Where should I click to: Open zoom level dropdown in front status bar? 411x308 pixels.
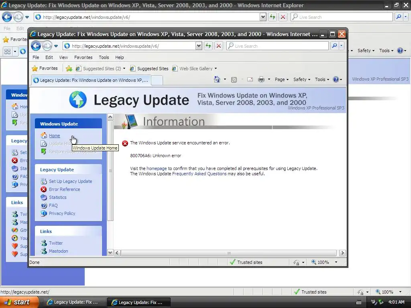pyautogui.click(x=336, y=262)
